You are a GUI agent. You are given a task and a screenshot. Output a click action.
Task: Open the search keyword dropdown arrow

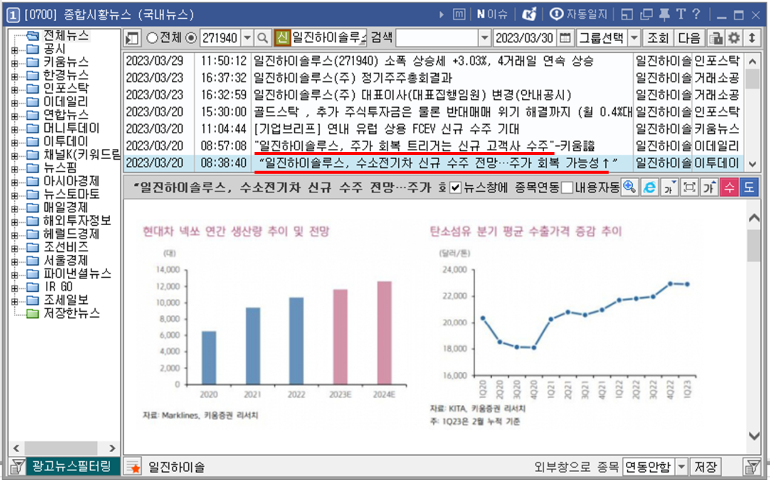pyautogui.click(x=484, y=38)
